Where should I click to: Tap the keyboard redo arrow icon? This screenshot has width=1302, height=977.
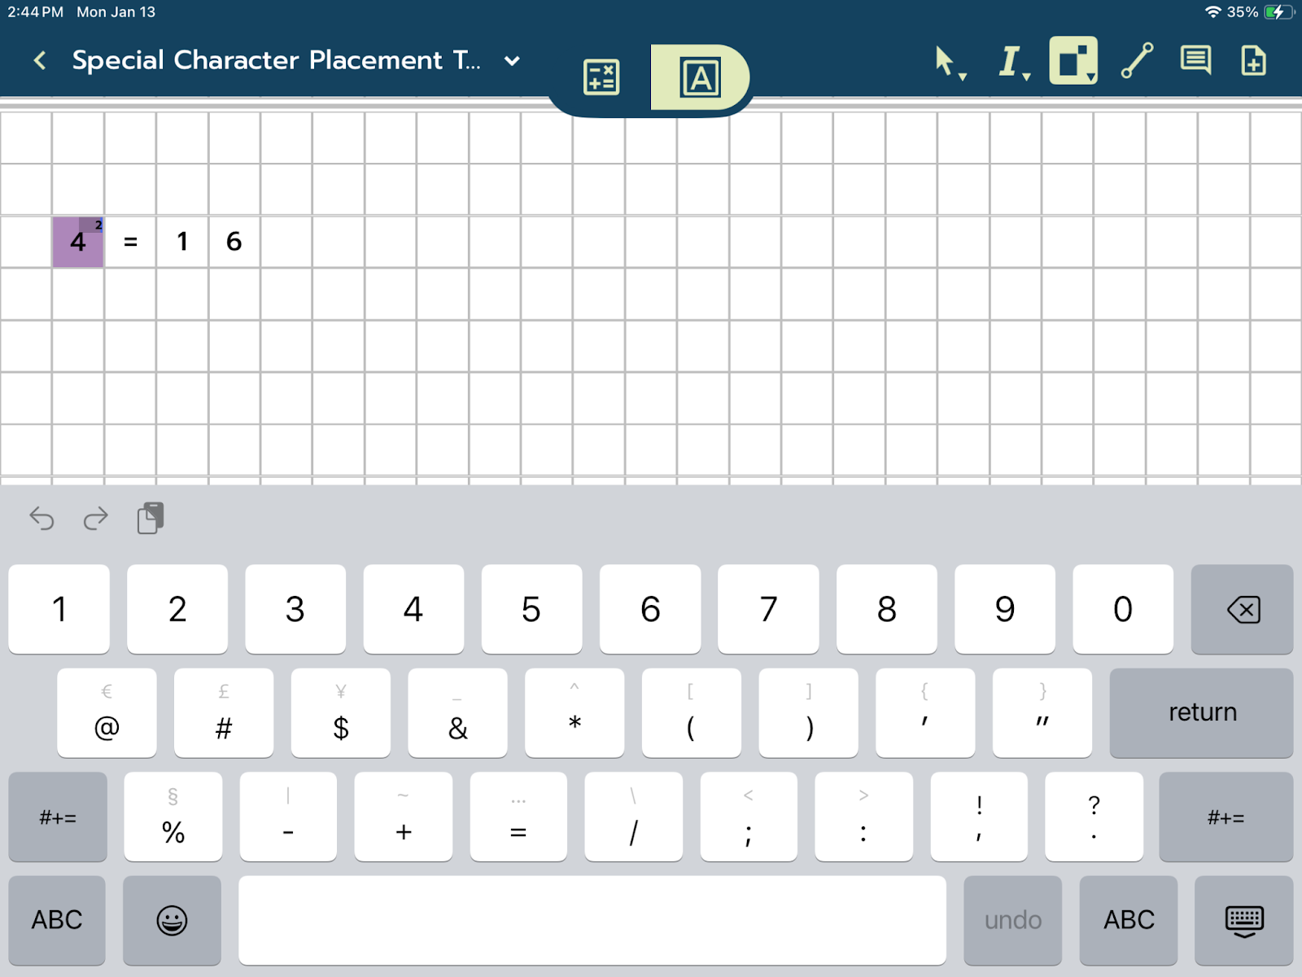pos(96,518)
